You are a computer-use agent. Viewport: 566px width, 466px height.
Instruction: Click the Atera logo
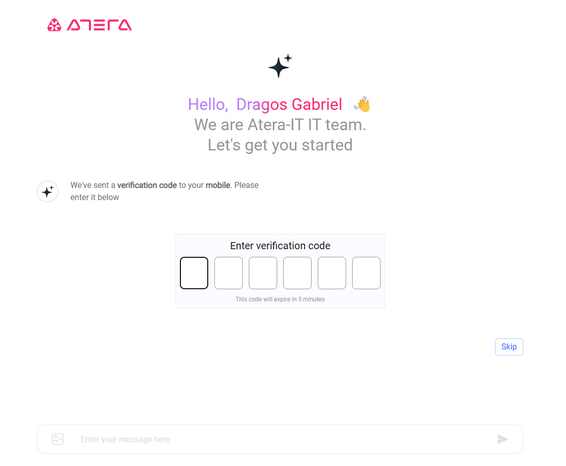pos(90,25)
